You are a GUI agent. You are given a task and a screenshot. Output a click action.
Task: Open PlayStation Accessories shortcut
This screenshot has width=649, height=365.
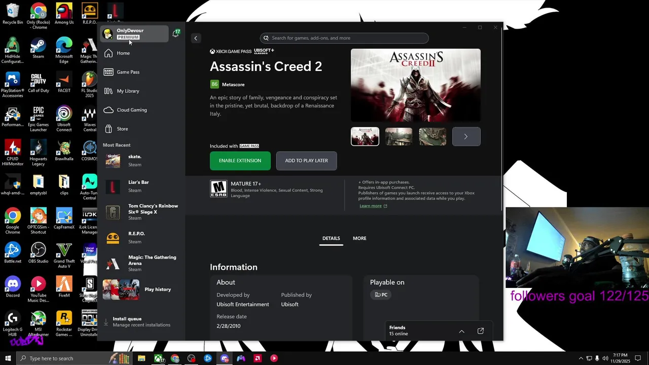tap(13, 85)
